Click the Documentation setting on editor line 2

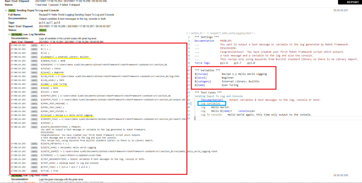204,41
